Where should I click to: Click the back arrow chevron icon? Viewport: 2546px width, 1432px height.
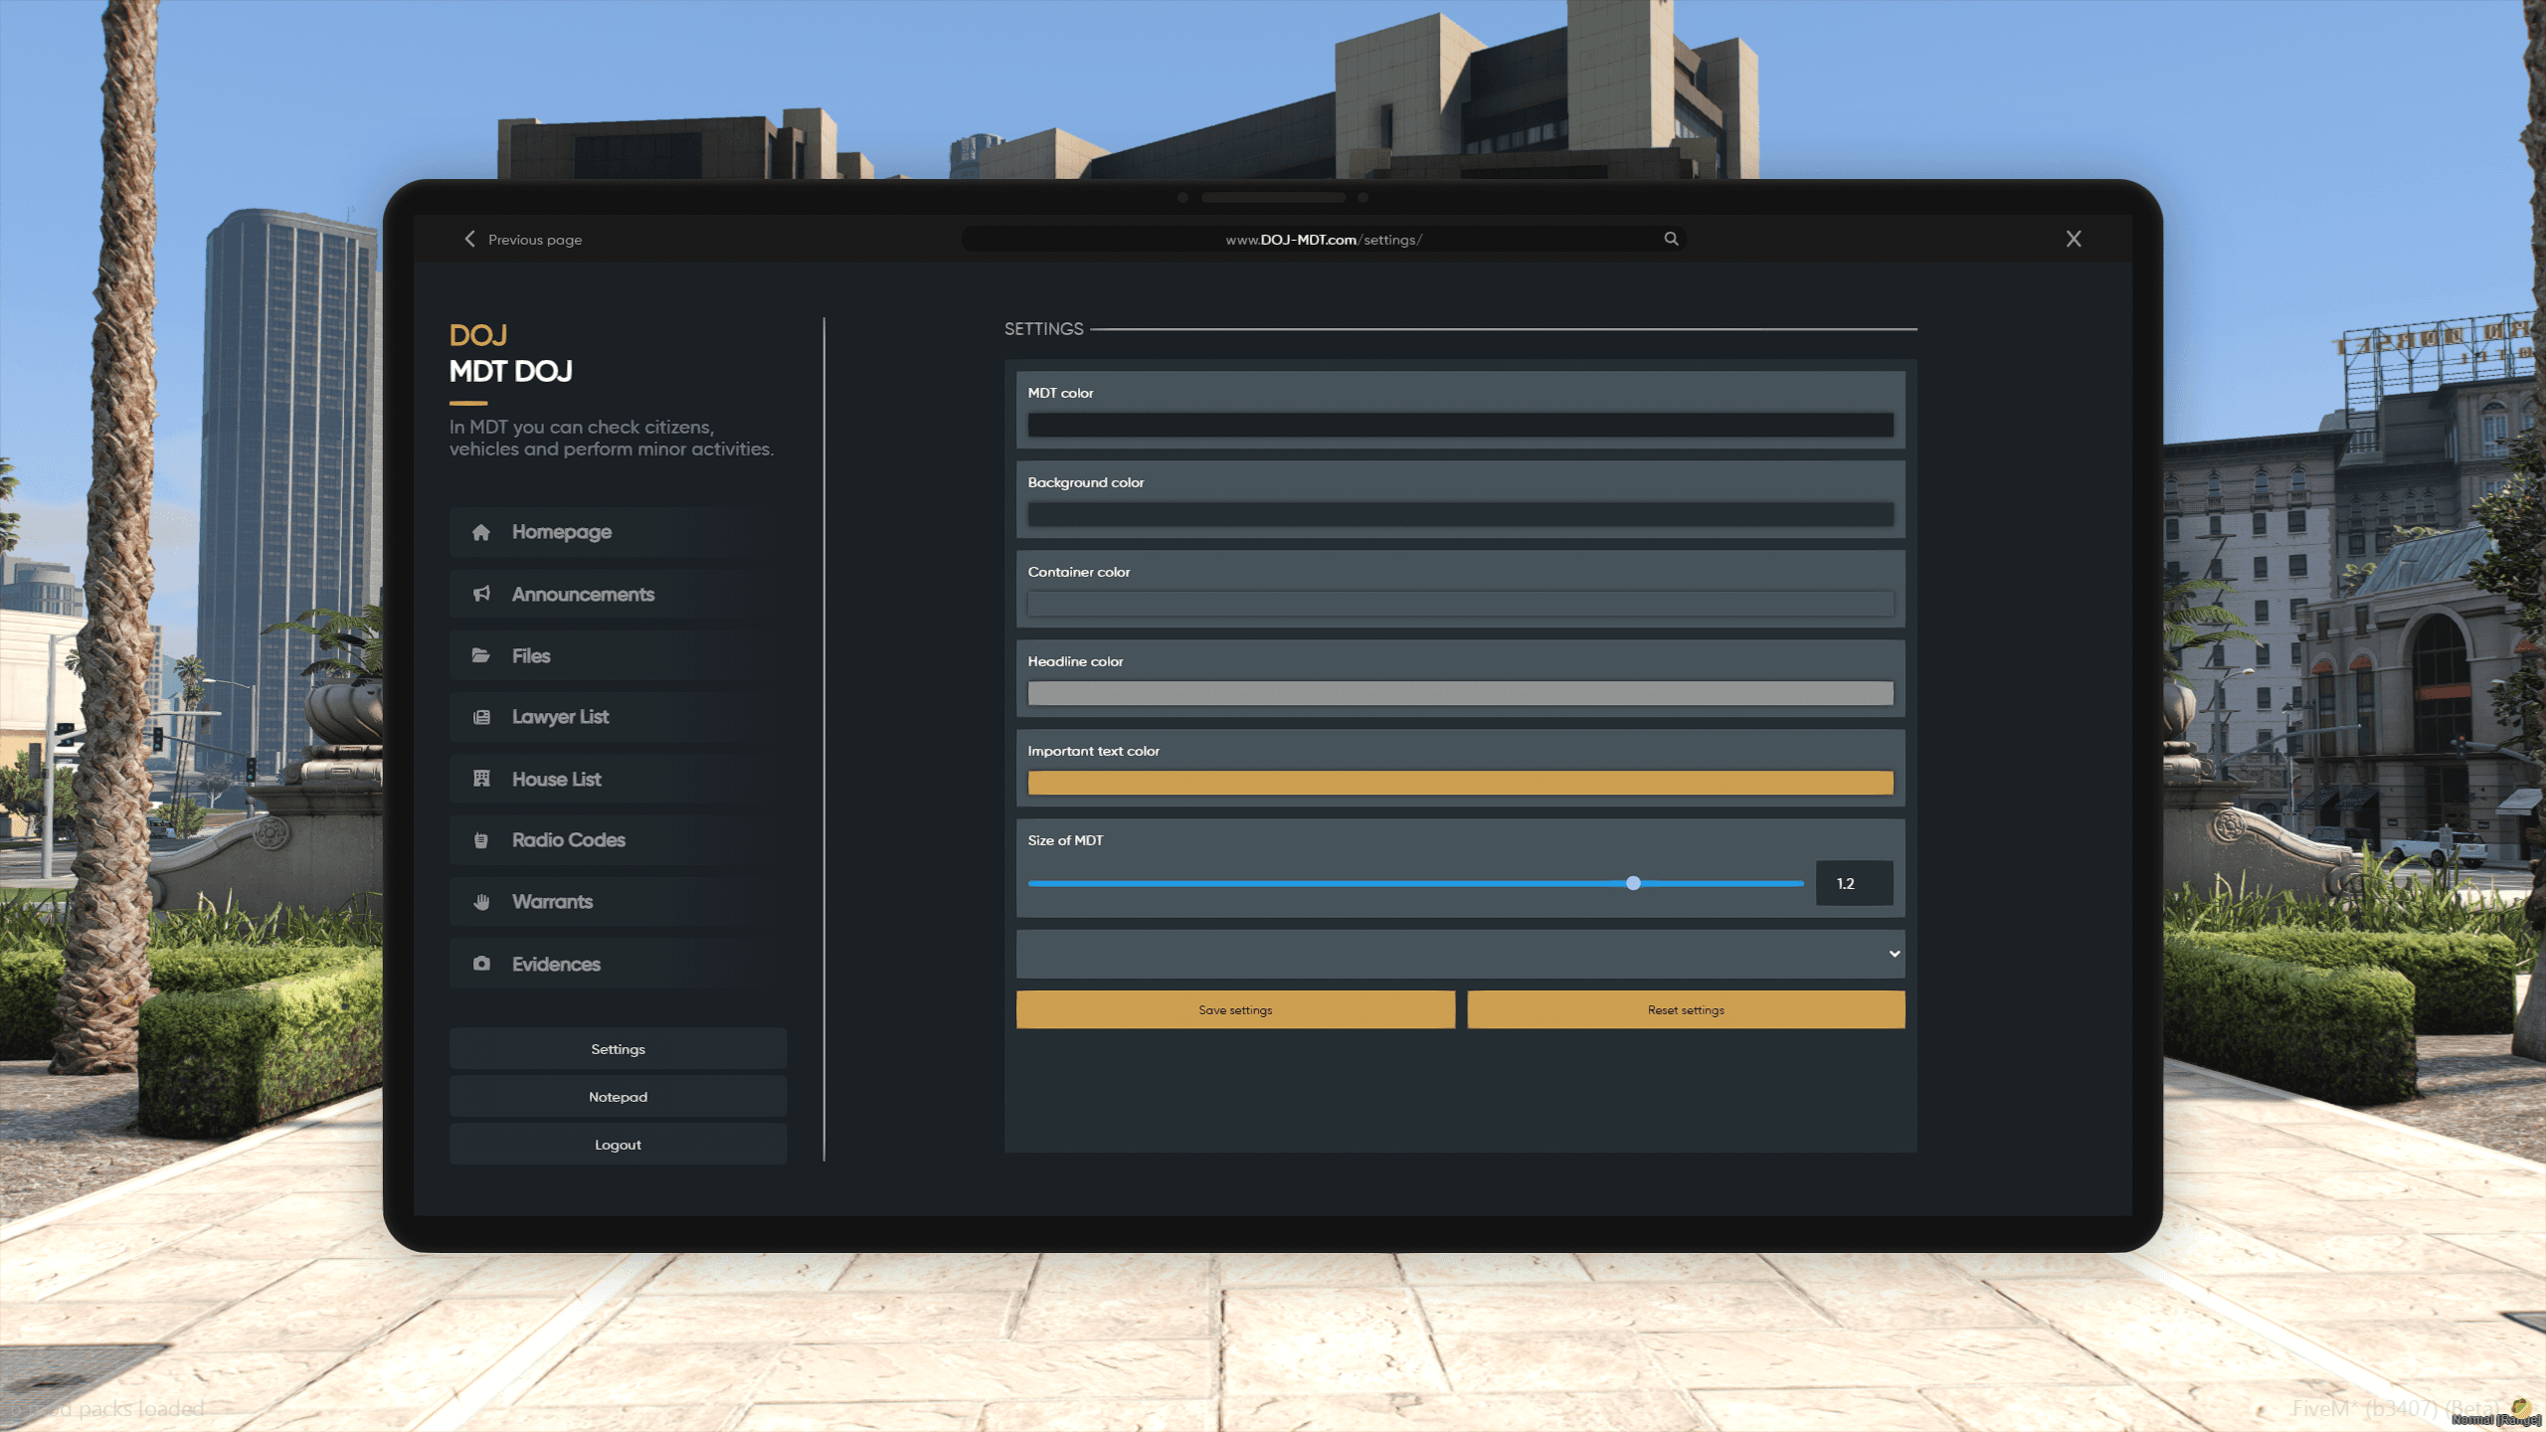469,239
